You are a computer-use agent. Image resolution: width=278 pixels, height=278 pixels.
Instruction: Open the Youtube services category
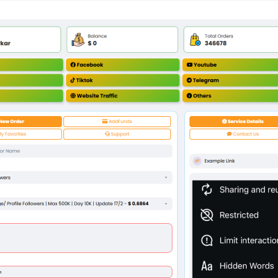point(230,65)
